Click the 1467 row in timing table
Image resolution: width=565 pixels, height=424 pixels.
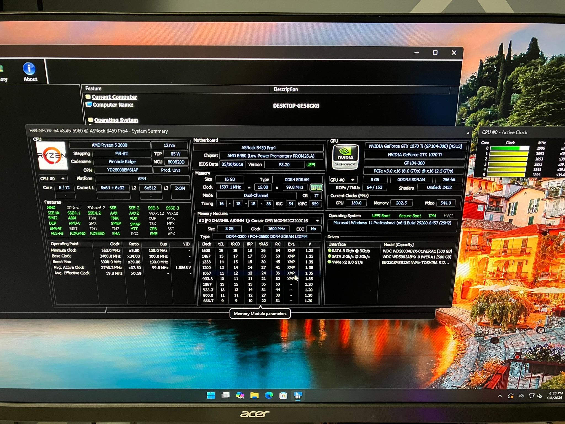[259, 256]
